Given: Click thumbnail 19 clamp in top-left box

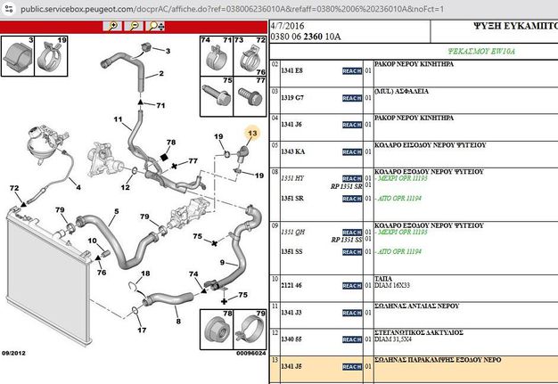Looking at the screenshot, I should 51,56.
